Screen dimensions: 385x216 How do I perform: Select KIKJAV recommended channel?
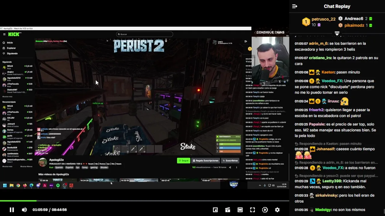(x=17, y=118)
